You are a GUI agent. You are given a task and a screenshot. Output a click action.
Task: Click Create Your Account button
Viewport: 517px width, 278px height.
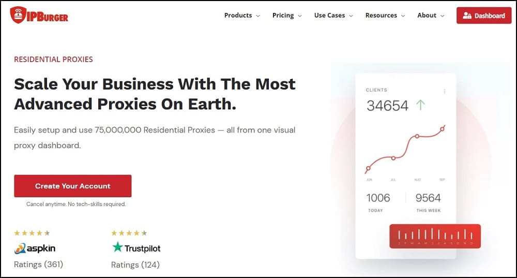click(x=72, y=186)
